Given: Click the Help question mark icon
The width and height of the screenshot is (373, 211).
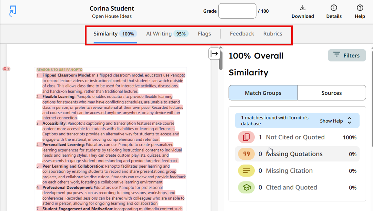Looking at the screenshot, I should click(360, 8).
